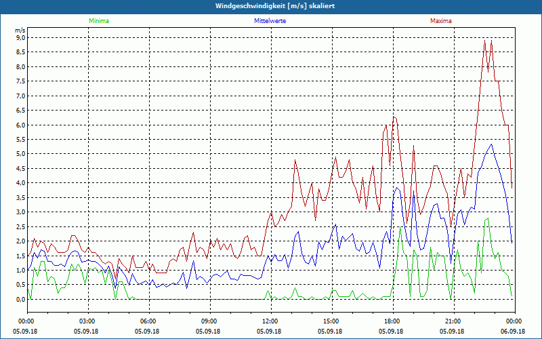The image size is (542, 339).
Task: Click the 6,0 y-axis value
Action: click(21, 125)
